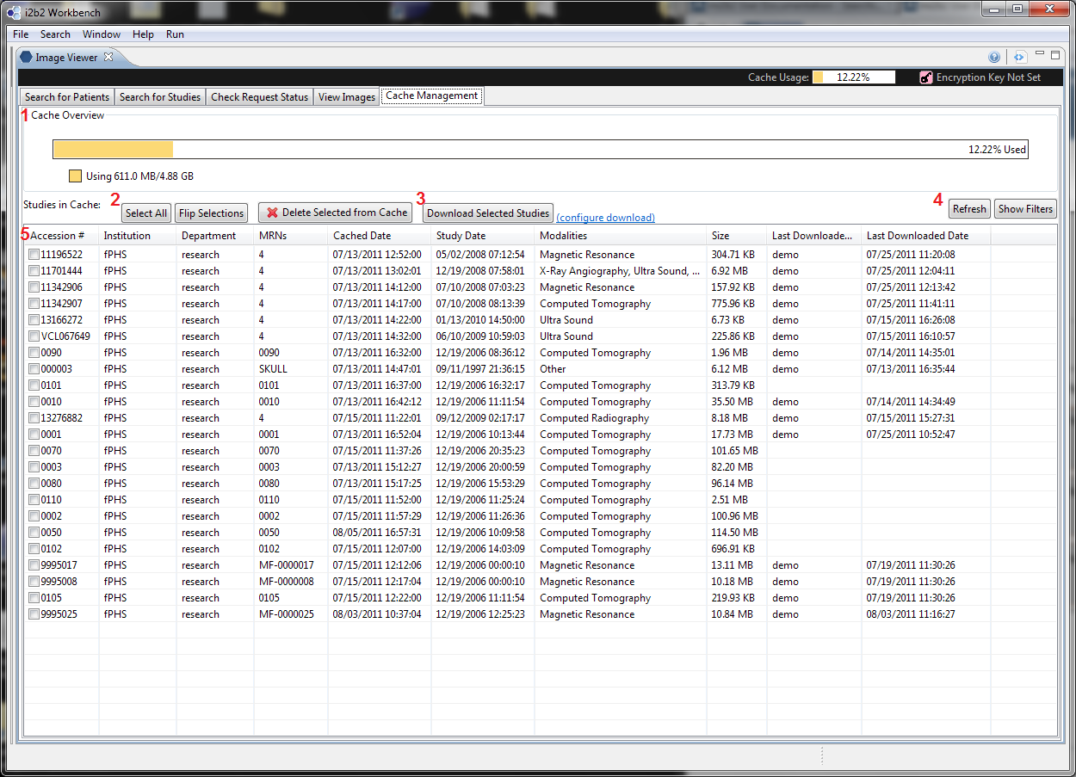The width and height of the screenshot is (1076, 777).
Task: Click the pink encryption key icon
Action: click(926, 77)
